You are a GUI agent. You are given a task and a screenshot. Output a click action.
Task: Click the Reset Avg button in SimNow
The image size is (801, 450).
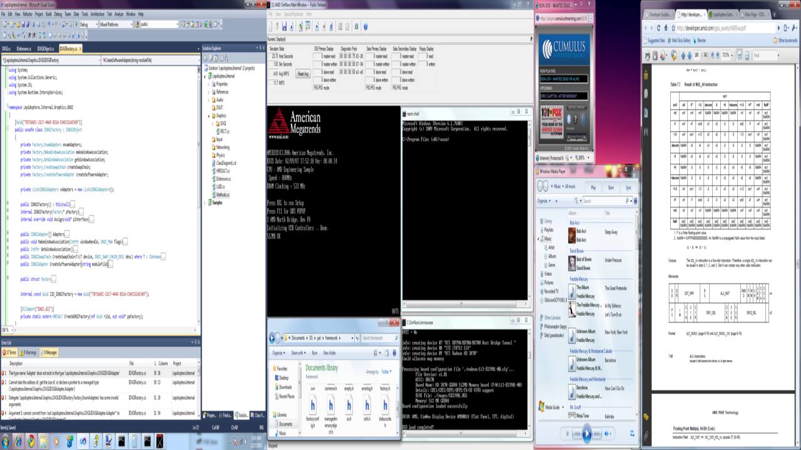(x=303, y=74)
